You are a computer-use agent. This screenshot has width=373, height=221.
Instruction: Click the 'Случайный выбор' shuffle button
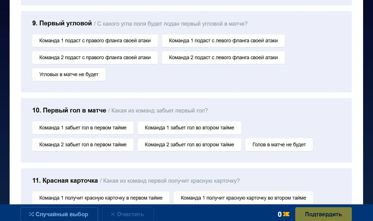[59, 214]
